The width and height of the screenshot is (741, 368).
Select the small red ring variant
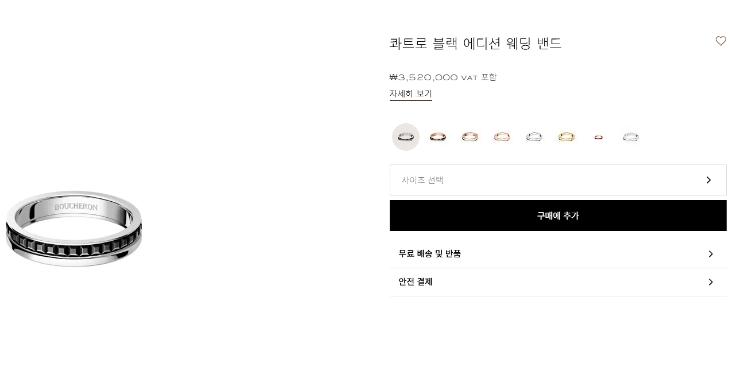click(x=599, y=137)
